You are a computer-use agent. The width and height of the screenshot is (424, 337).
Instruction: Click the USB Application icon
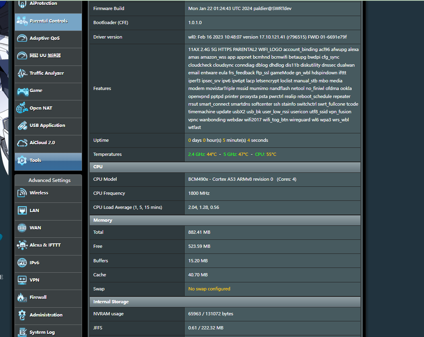(22, 126)
